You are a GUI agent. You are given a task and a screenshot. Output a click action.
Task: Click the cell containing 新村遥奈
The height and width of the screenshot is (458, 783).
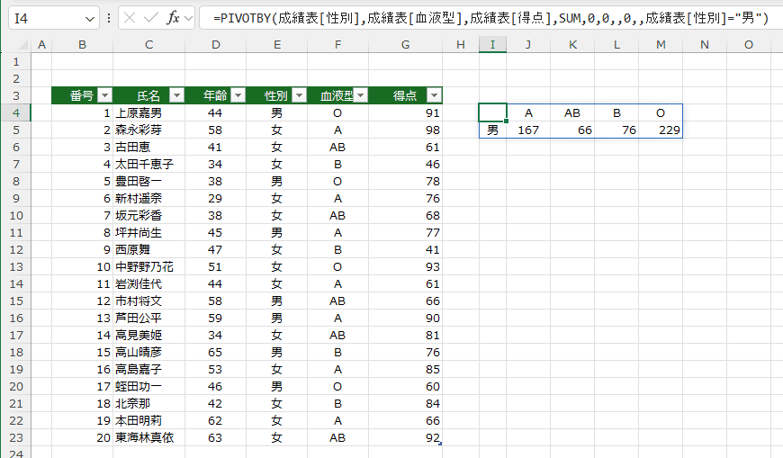pyautogui.click(x=148, y=198)
